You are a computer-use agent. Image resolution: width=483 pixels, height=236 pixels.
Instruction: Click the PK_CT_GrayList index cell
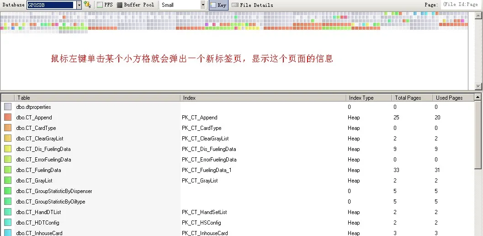(200, 181)
